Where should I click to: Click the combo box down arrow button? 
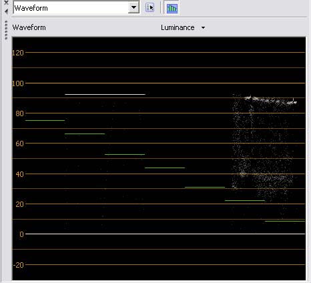[x=133, y=8]
